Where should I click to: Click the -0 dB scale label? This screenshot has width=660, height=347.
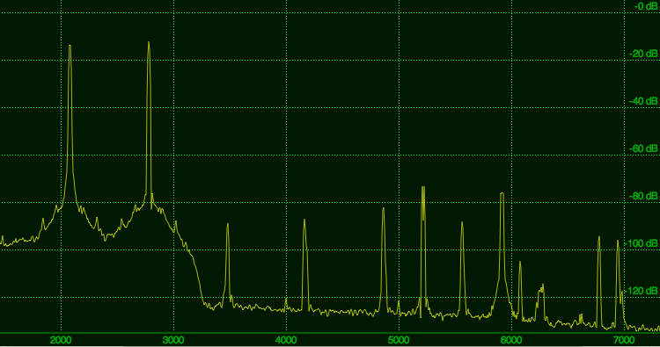click(645, 6)
